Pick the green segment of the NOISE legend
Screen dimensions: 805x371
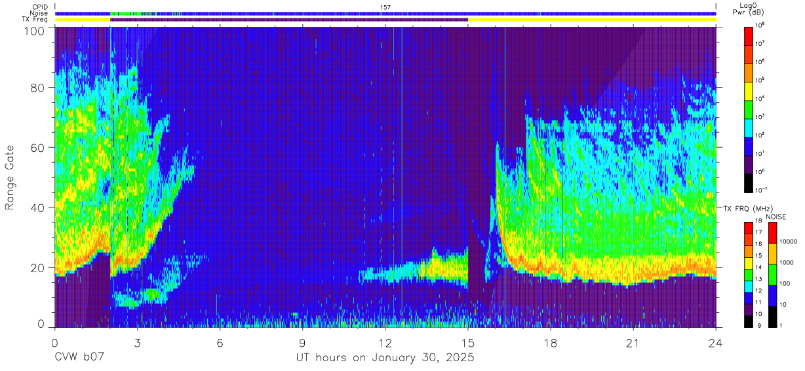coord(772,275)
